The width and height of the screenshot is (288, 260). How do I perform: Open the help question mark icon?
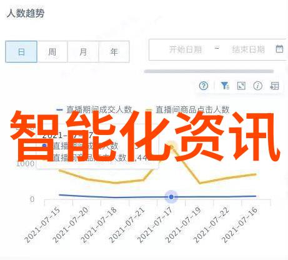[204, 86]
